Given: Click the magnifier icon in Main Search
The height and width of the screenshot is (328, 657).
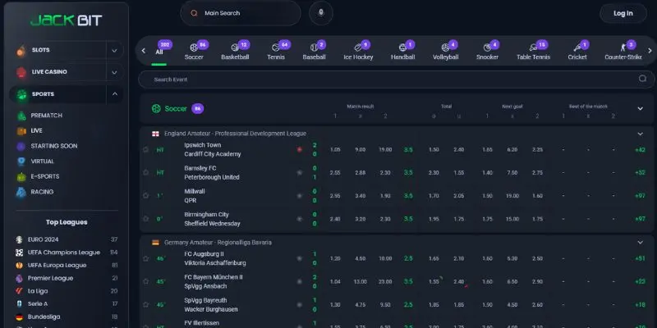Looking at the screenshot, I should (x=194, y=13).
